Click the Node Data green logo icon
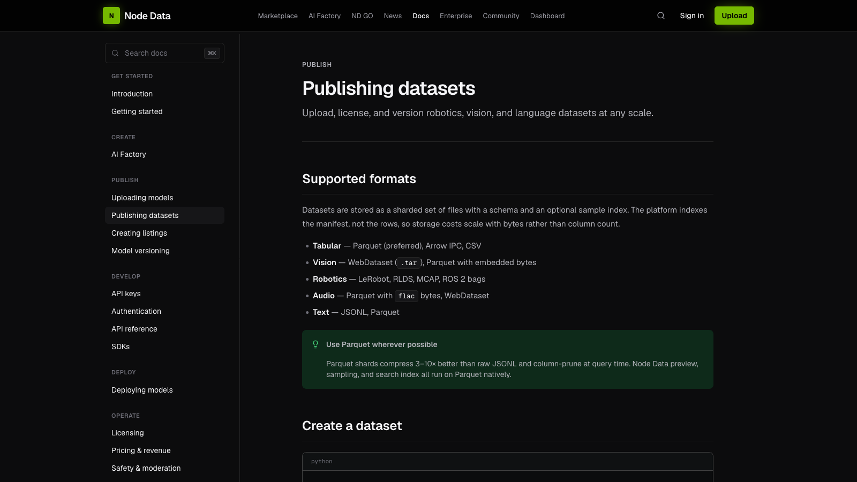857x482 pixels. click(111, 16)
